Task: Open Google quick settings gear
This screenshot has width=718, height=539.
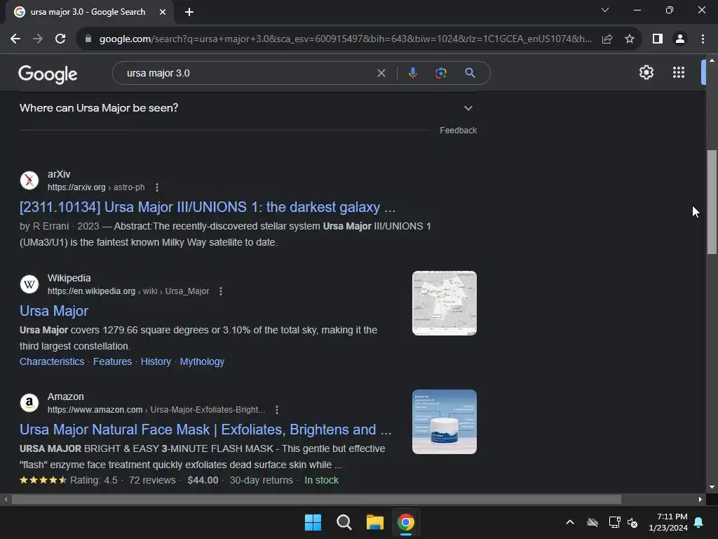Action: [646, 72]
